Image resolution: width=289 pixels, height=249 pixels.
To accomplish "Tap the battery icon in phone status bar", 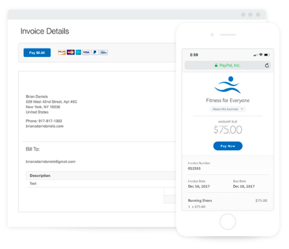I will point(267,55).
